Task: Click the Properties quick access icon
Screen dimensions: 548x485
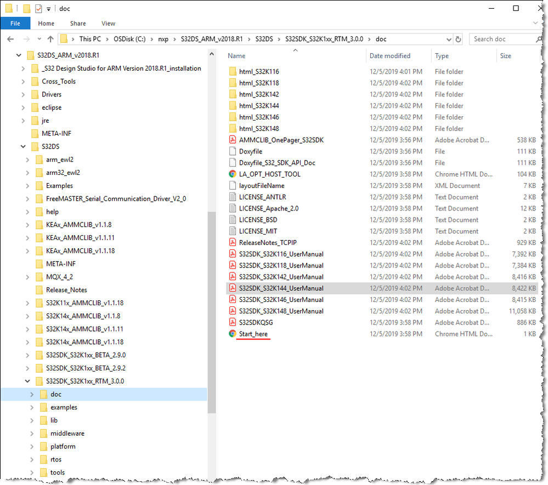Action: pyautogui.click(x=38, y=8)
